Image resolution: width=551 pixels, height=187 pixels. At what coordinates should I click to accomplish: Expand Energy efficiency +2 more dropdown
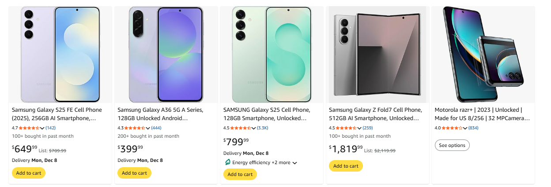[294, 163]
